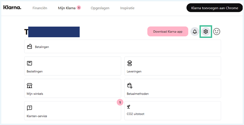Click the pink badge on Klanten-service card
Viewport: 244px width, 125px height.
coord(120,102)
